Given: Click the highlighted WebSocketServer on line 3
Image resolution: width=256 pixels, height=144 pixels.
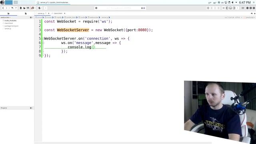Looking at the screenshot, I should coord(73,30).
